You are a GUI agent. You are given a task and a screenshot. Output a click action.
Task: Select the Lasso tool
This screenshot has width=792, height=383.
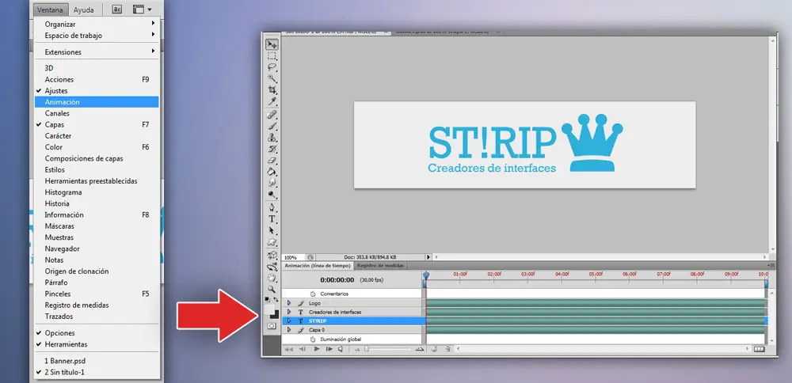pos(272,67)
